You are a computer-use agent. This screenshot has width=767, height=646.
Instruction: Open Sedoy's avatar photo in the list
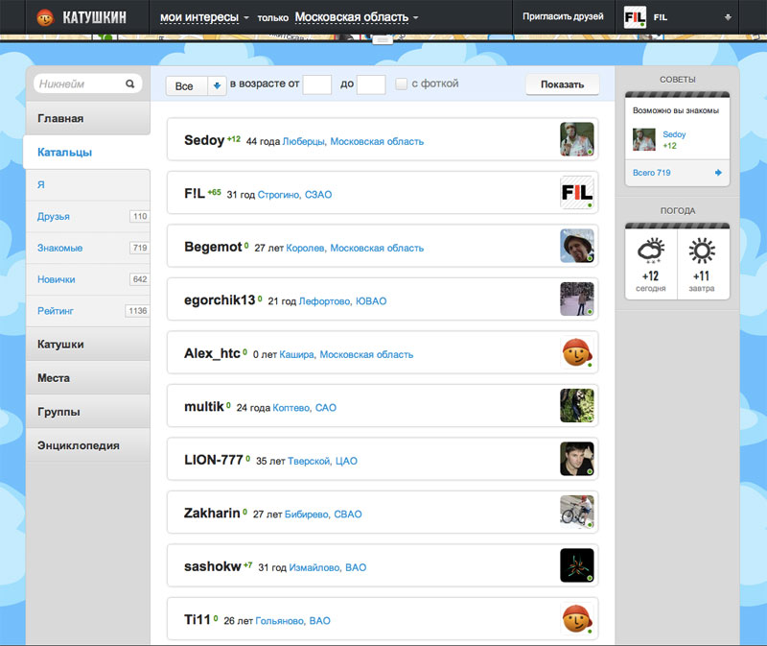[x=577, y=139]
